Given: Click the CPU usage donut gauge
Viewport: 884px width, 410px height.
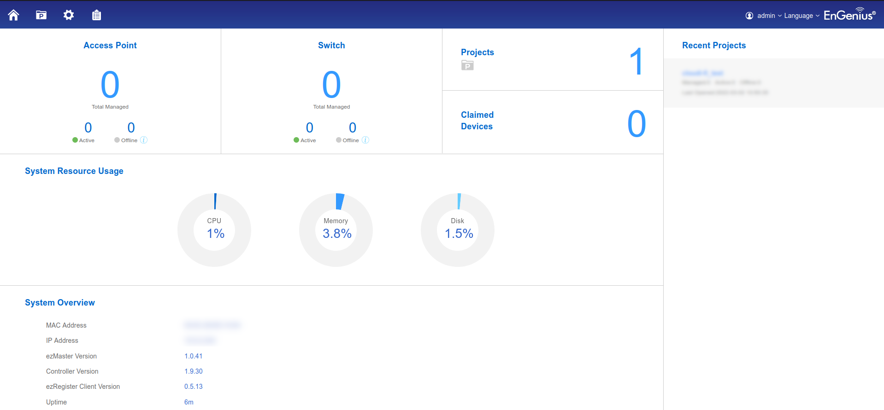Looking at the screenshot, I should click(x=214, y=230).
